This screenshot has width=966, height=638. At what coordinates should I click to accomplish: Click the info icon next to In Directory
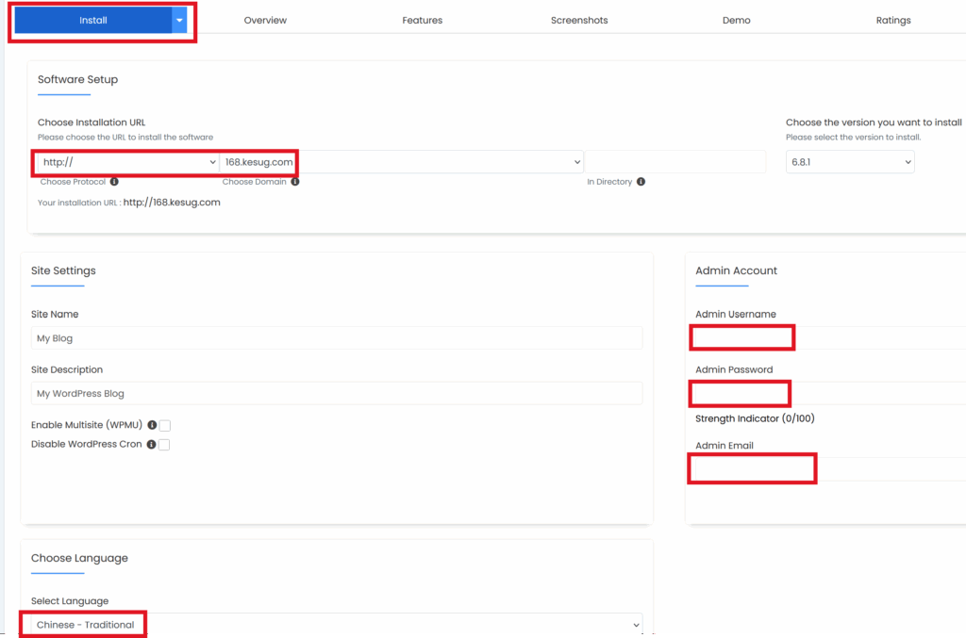click(641, 182)
